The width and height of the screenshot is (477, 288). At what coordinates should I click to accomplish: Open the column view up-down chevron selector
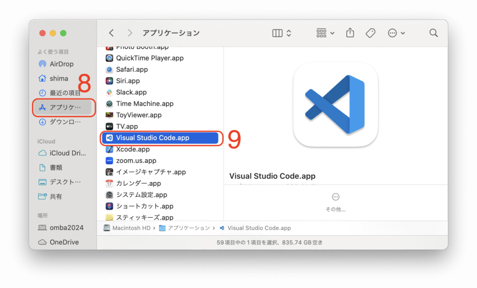(x=289, y=33)
